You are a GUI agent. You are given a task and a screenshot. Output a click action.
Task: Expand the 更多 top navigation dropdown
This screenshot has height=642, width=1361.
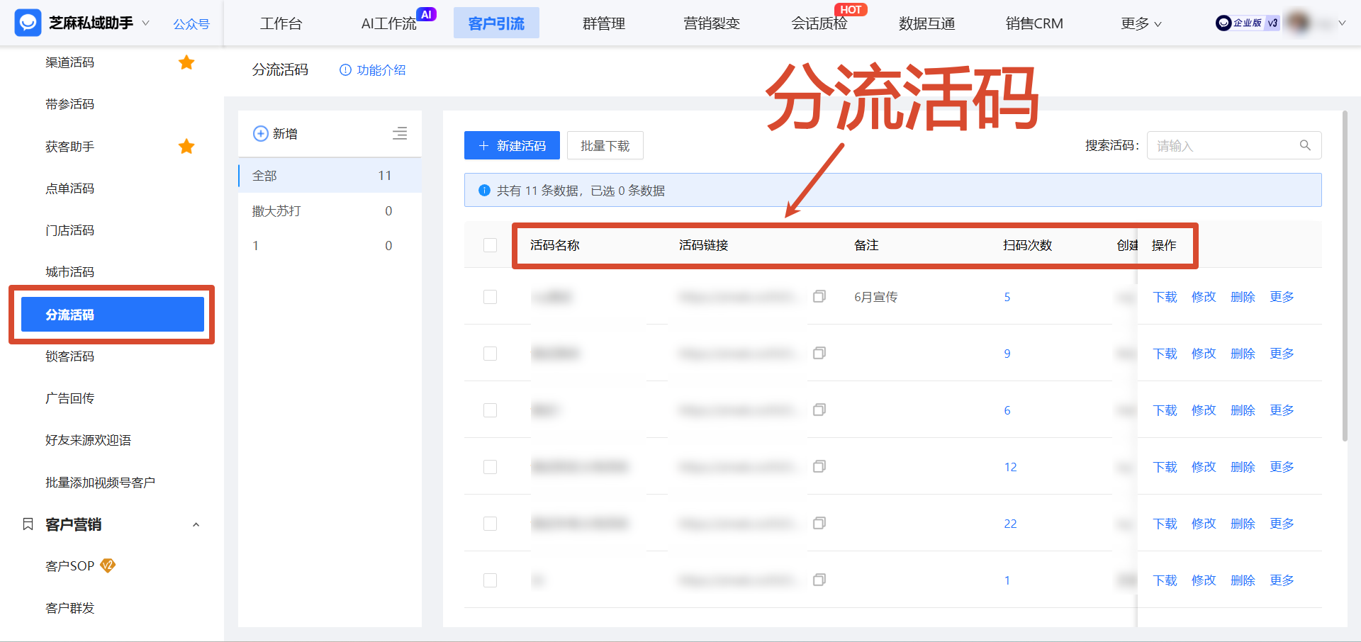tap(1141, 23)
